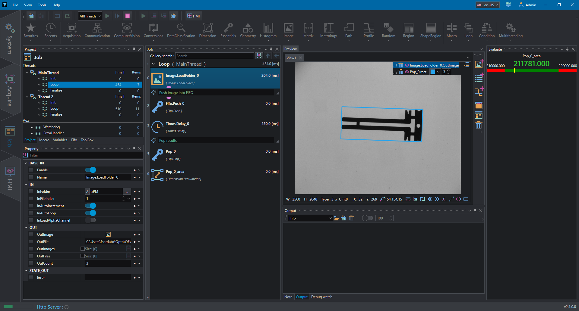Open the ShapeRegion tool category
Viewport: 579px width, 311px height.
point(431,31)
